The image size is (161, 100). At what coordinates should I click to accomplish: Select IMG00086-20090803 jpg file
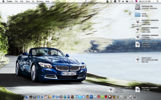point(138,37)
